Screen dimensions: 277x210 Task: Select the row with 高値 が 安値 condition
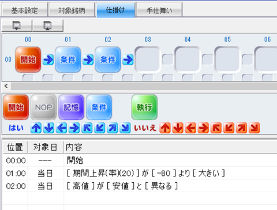140,186
